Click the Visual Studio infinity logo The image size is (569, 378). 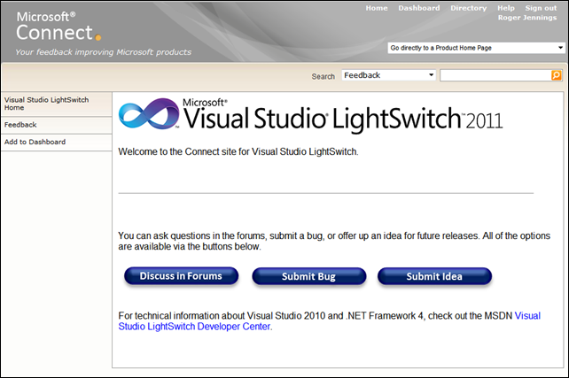[x=148, y=113]
